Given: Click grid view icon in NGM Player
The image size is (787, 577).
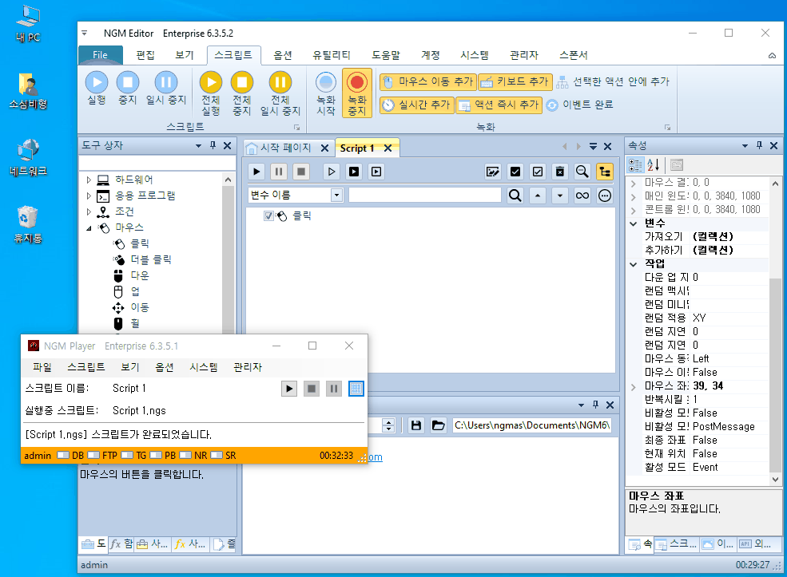Looking at the screenshot, I should 356,389.
